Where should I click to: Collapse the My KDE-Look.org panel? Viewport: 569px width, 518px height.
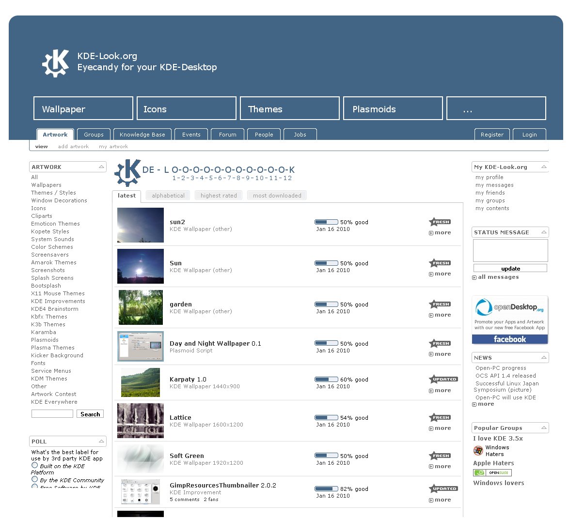pos(544,167)
